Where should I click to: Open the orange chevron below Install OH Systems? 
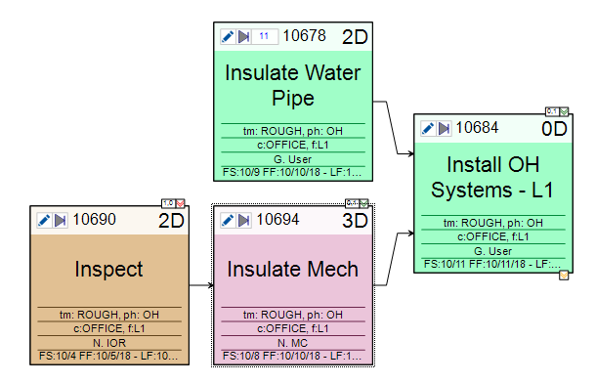tap(564, 276)
